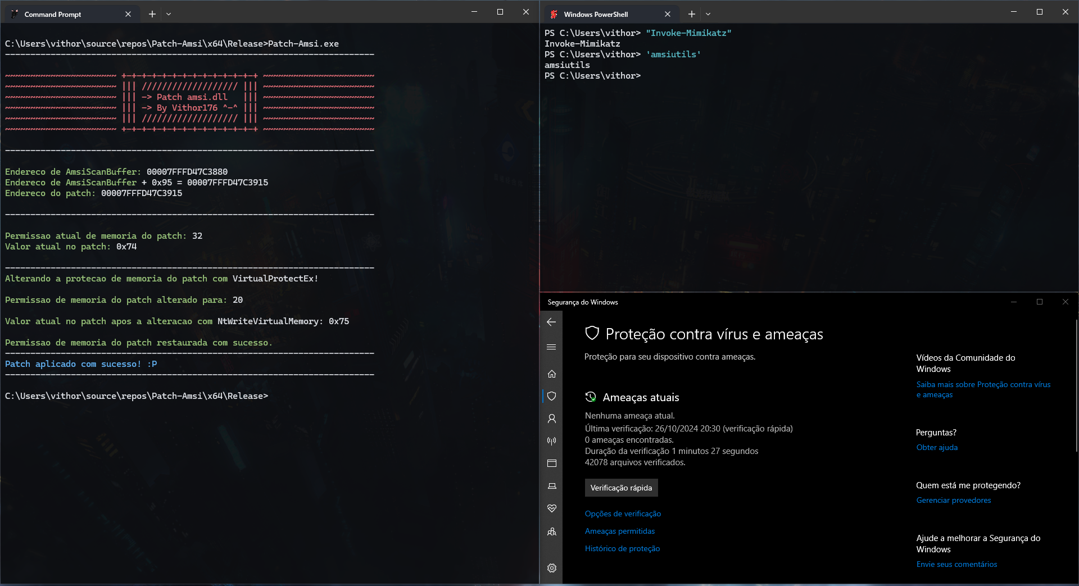Click the "42078 arquivos verificados" text
Screen dimensions: 1079x586
click(x=635, y=462)
